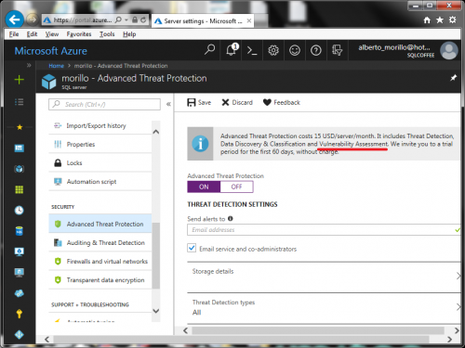Open All services list icon
This screenshot has width=465, height=348.
click(x=20, y=102)
